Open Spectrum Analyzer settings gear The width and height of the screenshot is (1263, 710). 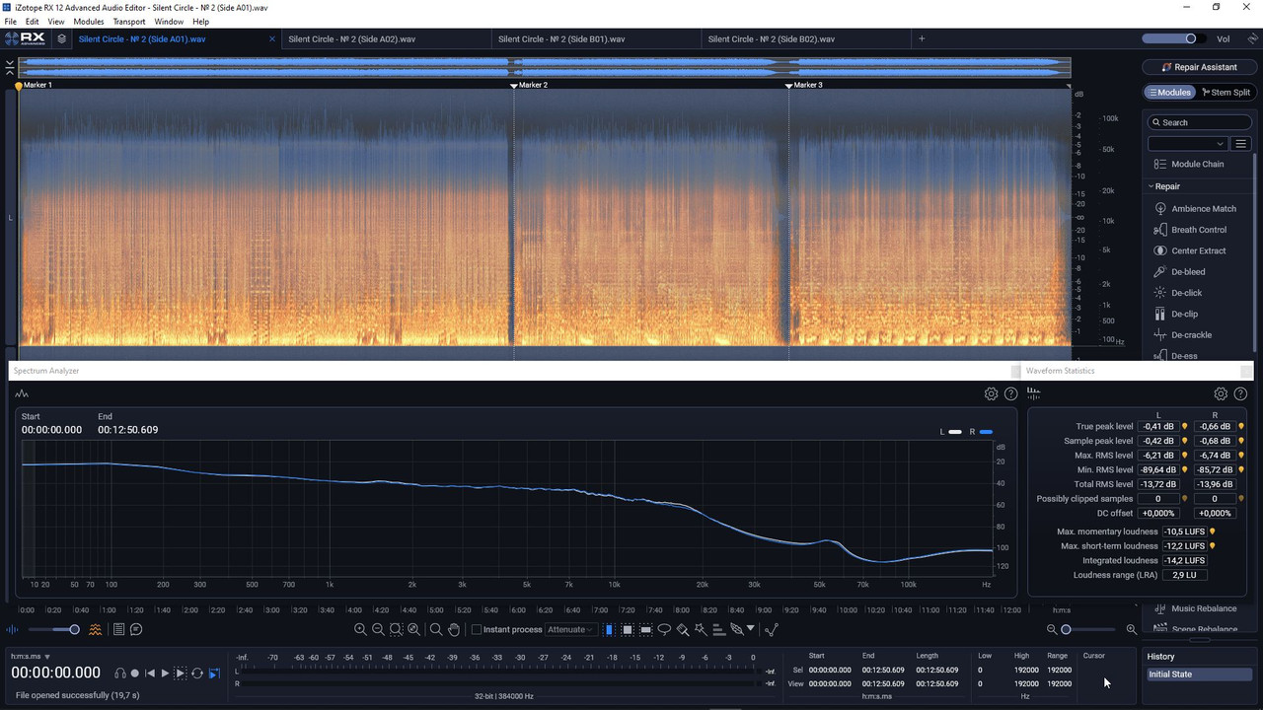click(991, 393)
